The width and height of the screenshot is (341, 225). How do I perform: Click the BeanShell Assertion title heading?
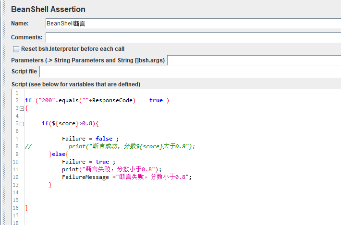tap(48, 9)
